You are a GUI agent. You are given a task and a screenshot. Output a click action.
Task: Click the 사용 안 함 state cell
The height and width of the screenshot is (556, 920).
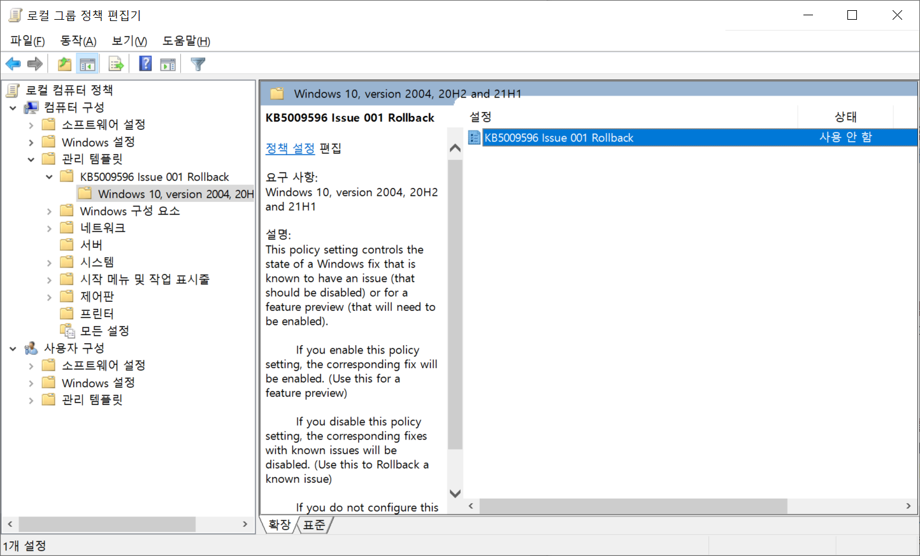pos(845,137)
